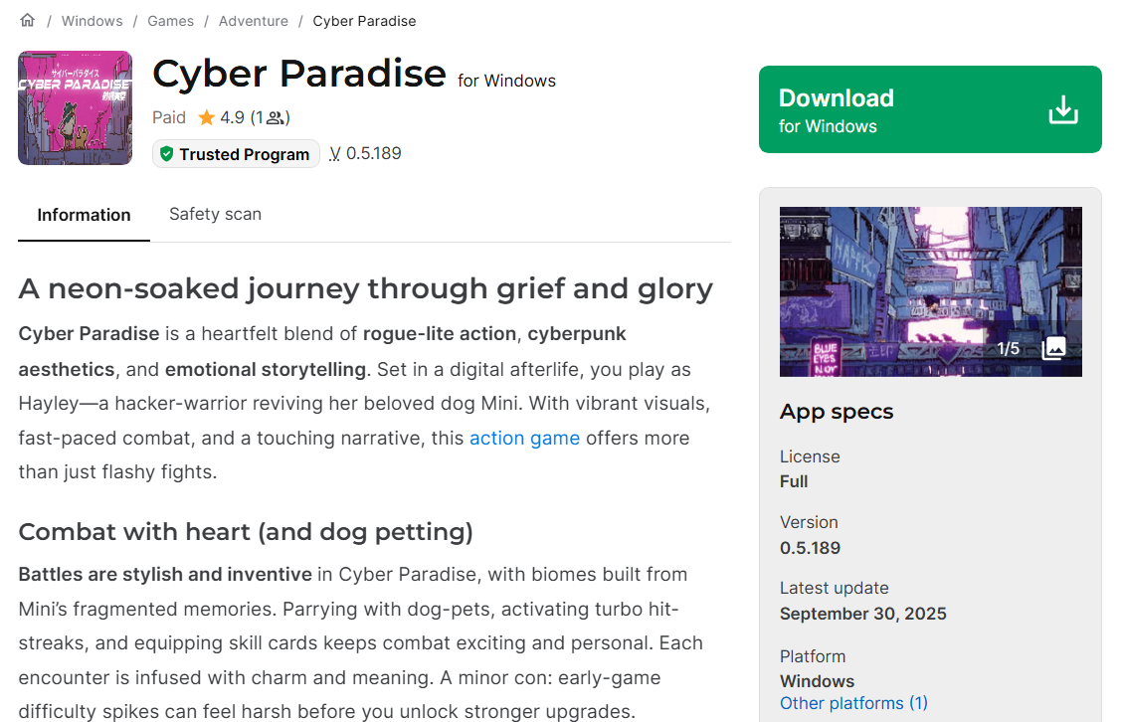Click the home icon in breadcrumb

[27, 21]
